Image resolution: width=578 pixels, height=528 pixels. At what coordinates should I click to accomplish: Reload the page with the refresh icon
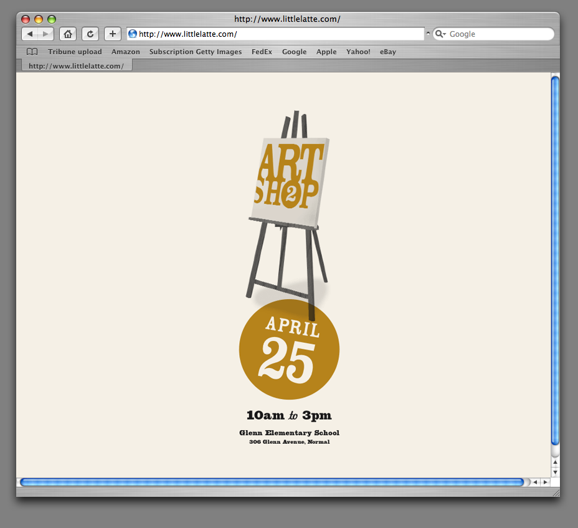click(x=90, y=34)
